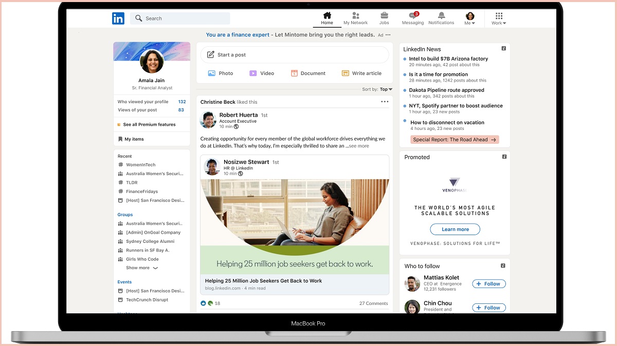Screen dimensions: 617x346
Task: Open My items in sidebar
Action: pyautogui.click(x=134, y=139)
